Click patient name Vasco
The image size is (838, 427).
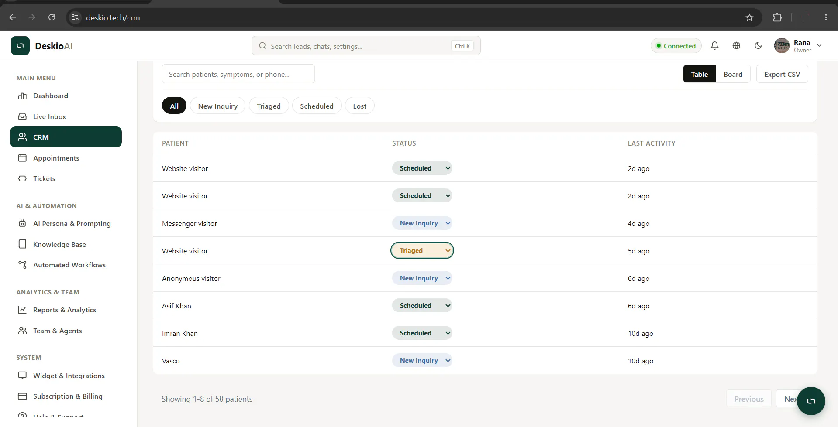tap(171, 361)
